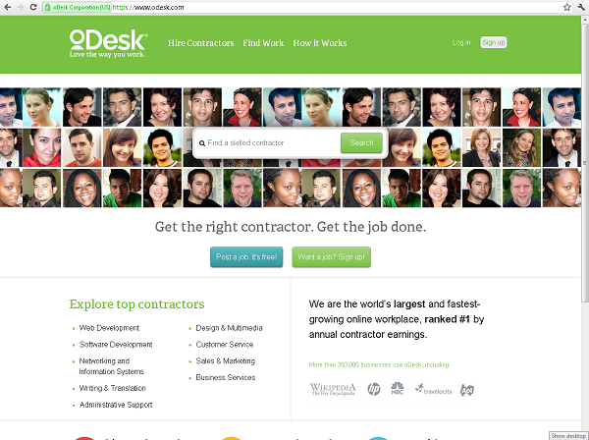
Task: Click the HP logo
Action: 373,389
